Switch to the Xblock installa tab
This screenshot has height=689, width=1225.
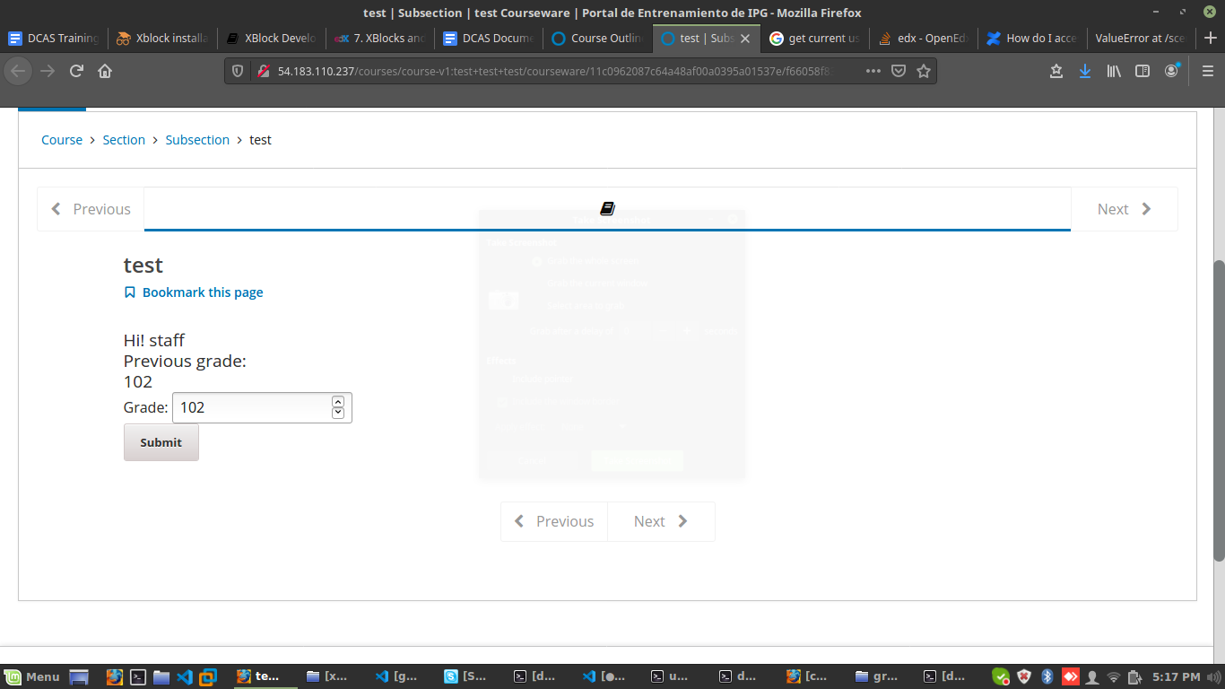[162, 39]
